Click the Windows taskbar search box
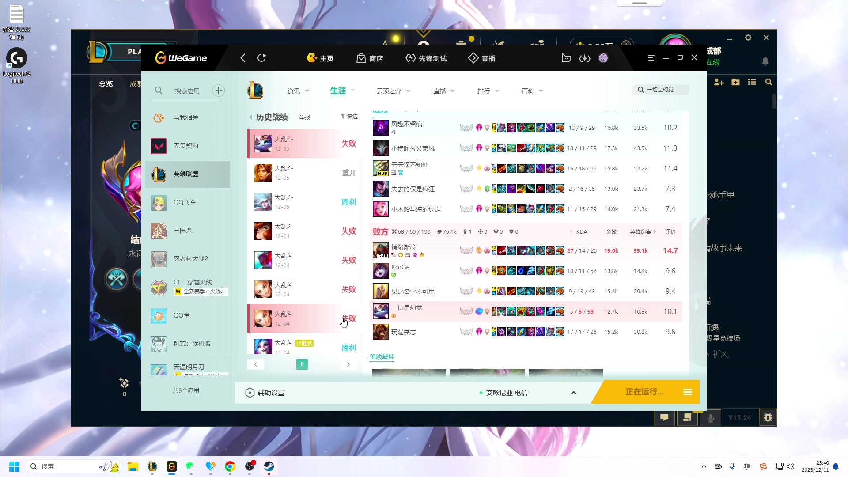Image resolution: width=848 pixels, height=477 pixels. coord(73,466)
